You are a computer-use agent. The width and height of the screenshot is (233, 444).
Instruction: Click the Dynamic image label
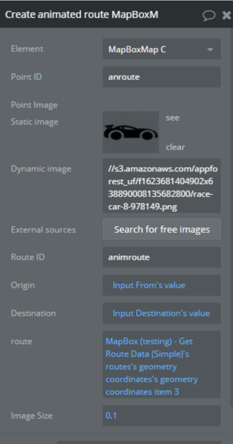[x=41, y=169]
